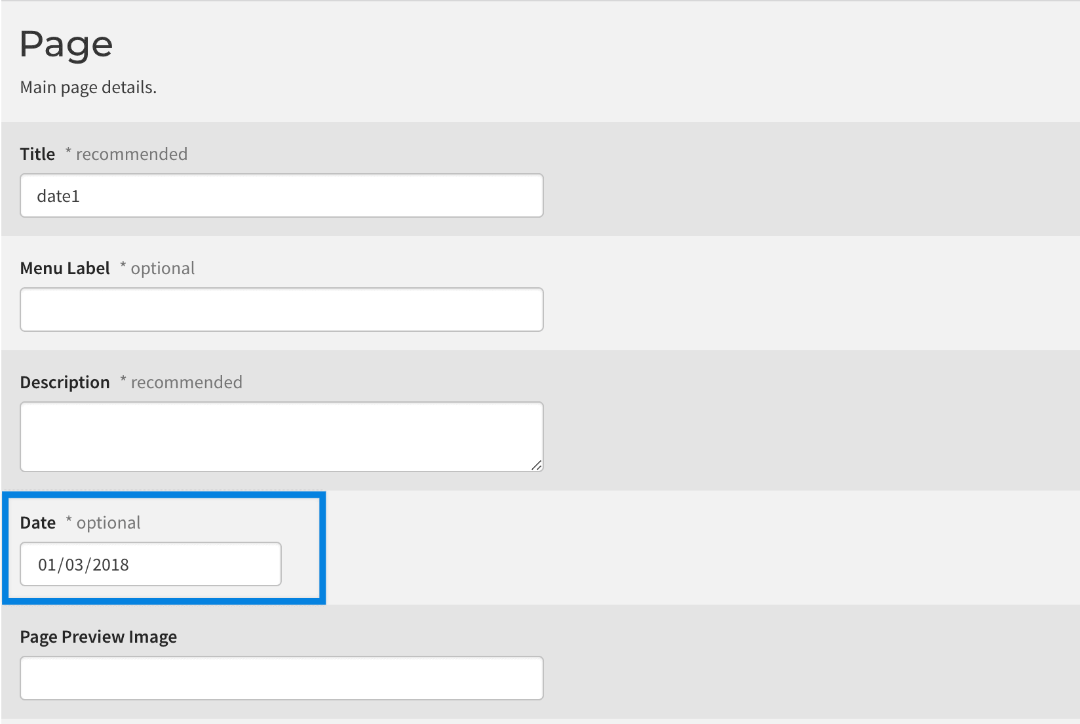Click the Title input containing date1

282,195
